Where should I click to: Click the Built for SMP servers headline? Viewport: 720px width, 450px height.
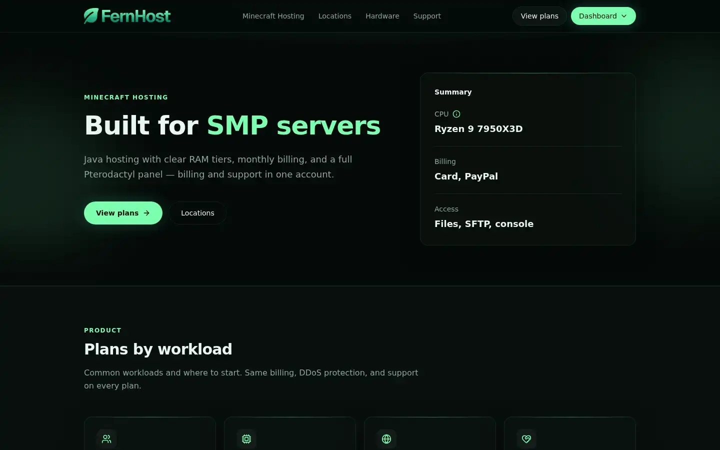tap(232, 125)
